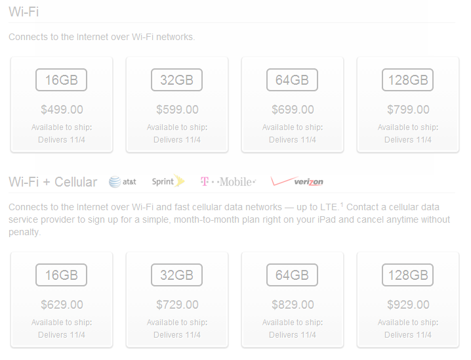Click the Wi-Fi + Cellular section heading
Screen dimensions: 471x360
(53, 182)
